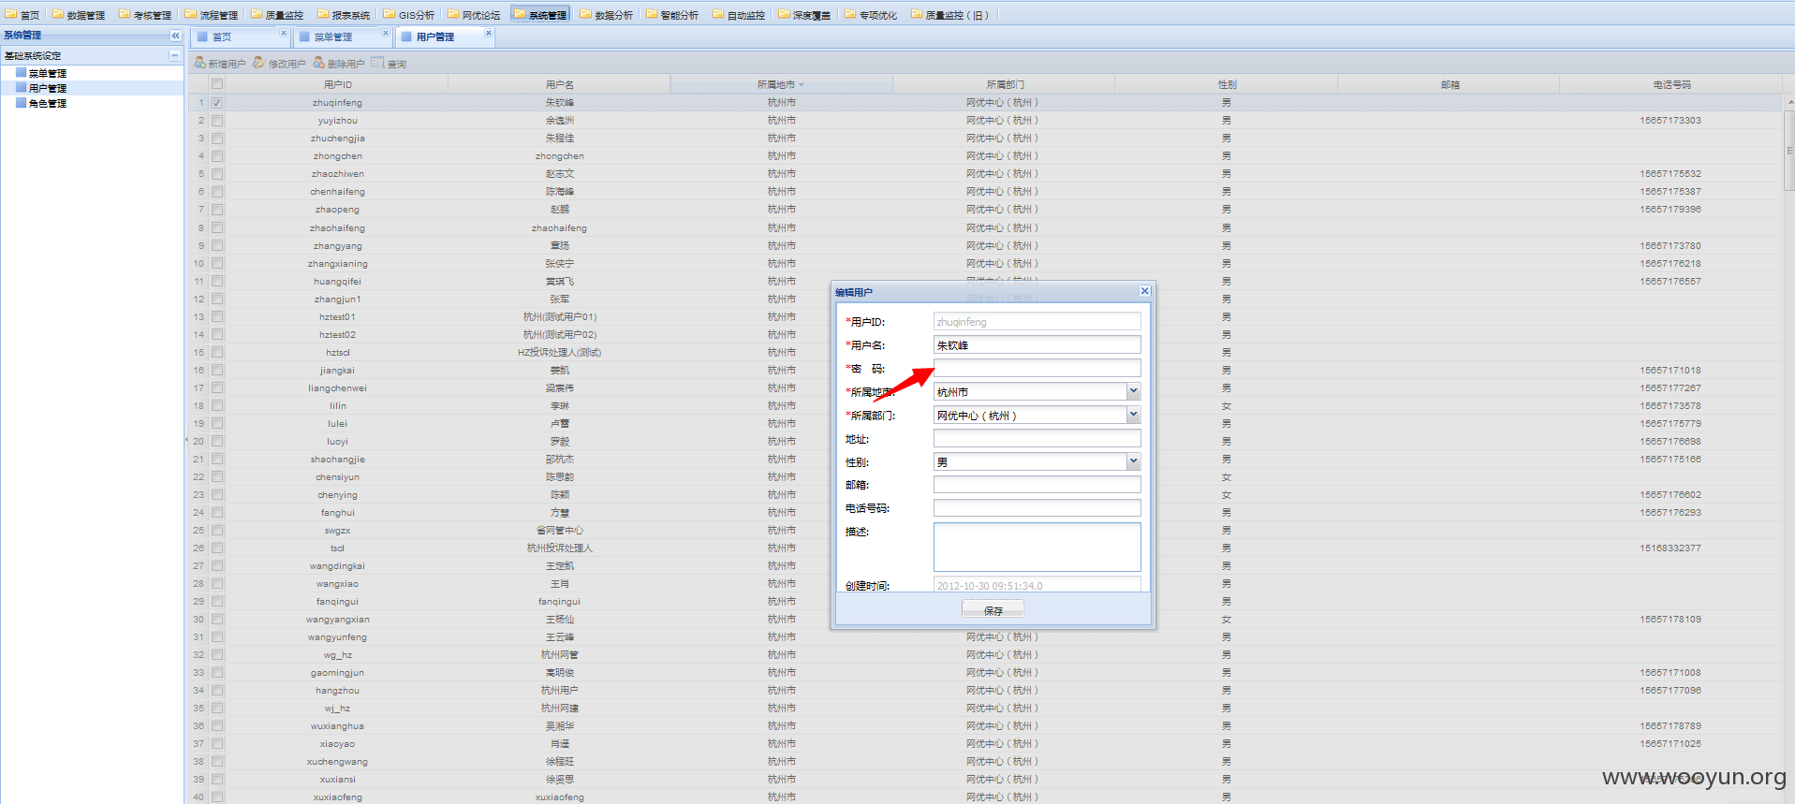Check the checkbox for row zhuchengjia
The width and height of the screenshot is (1795, 804).
(217, 139)
